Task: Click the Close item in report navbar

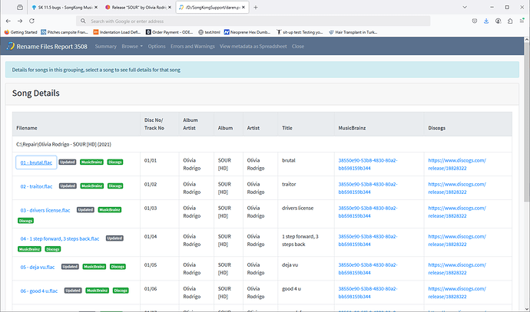Action: point(298,46)
